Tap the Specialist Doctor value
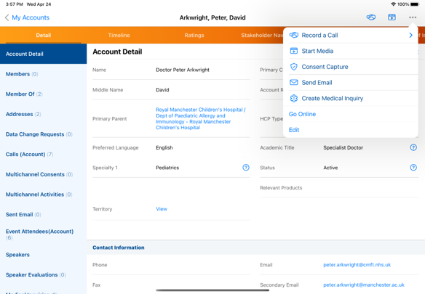 click(x=343, y=147)
